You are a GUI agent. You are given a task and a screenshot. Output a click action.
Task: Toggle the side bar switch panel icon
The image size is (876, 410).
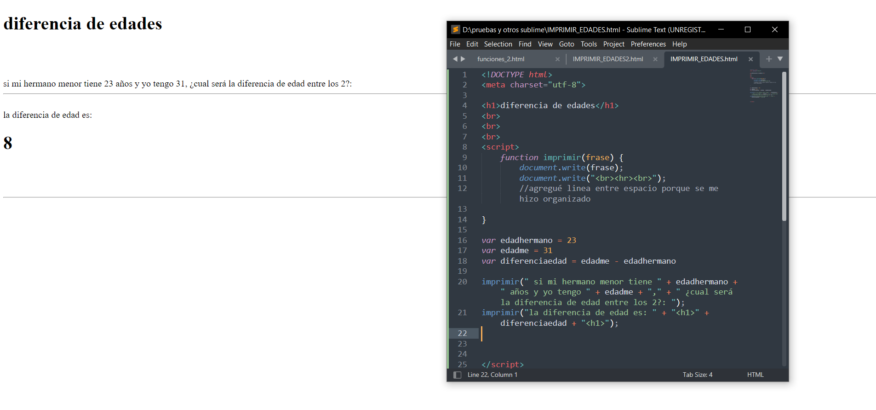click(x=457, y=375)
